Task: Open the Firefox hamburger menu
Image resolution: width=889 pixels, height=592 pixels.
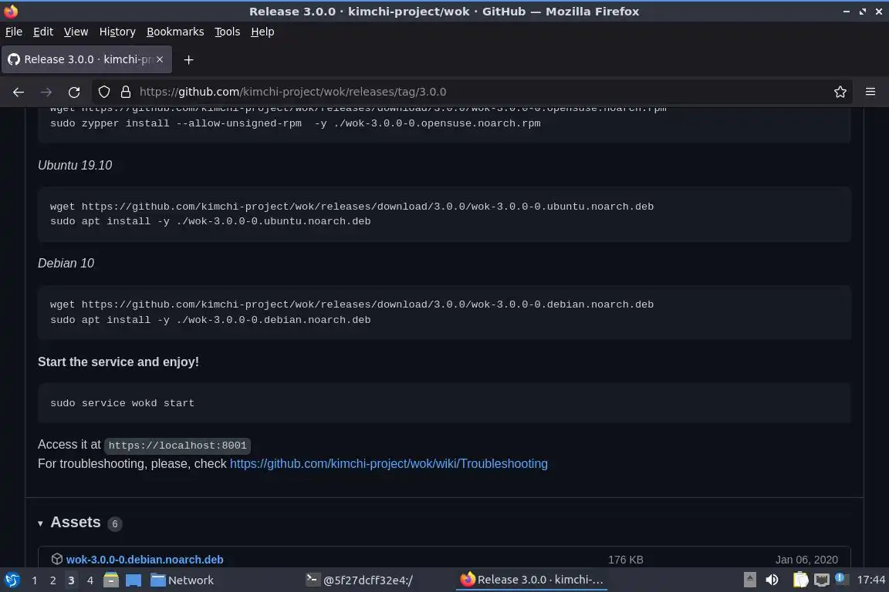Action: click(870, 92)
